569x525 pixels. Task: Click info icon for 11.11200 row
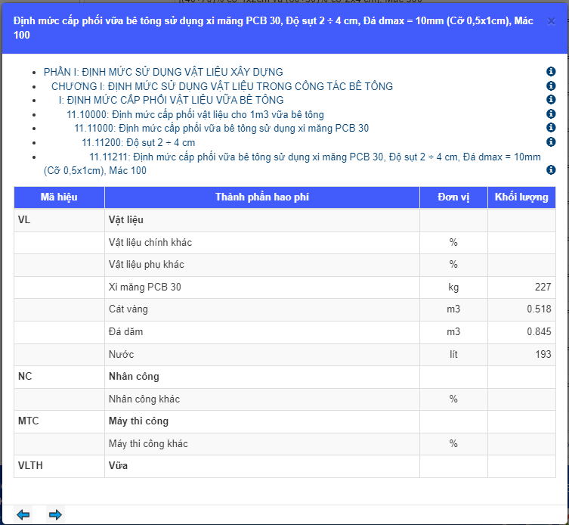551,141
